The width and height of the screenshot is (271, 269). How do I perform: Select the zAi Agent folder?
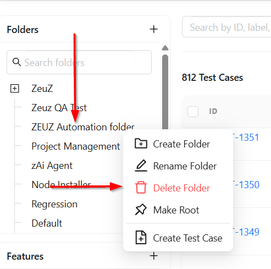[52, 166]
